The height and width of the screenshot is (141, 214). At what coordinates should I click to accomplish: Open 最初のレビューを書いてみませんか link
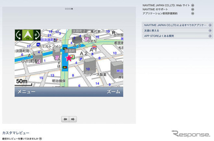[x=20, y=139]
